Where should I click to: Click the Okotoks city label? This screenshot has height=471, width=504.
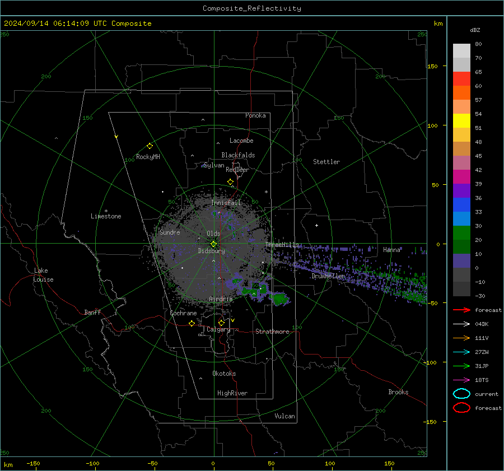(x=224, y=374)
